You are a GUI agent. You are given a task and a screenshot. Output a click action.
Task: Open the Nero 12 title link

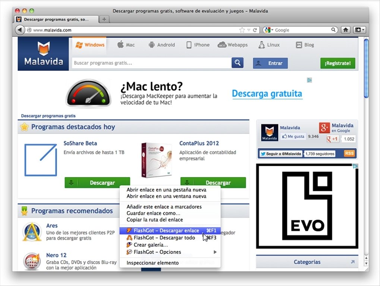coord(56,255)
